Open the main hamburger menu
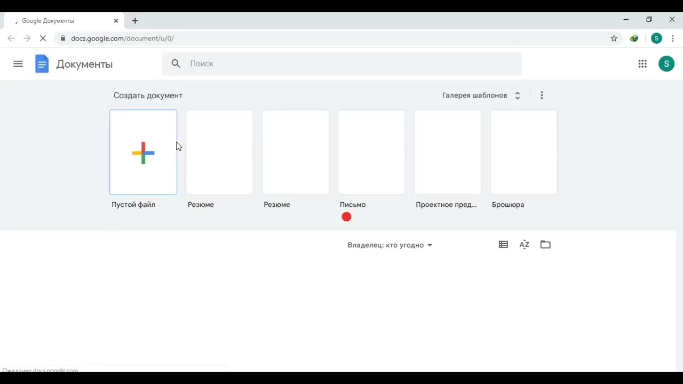683x384 pixels. (x=18, y=64)
